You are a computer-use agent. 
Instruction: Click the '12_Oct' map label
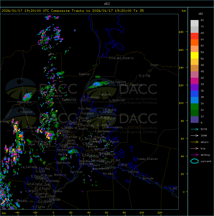click(116, 160)
